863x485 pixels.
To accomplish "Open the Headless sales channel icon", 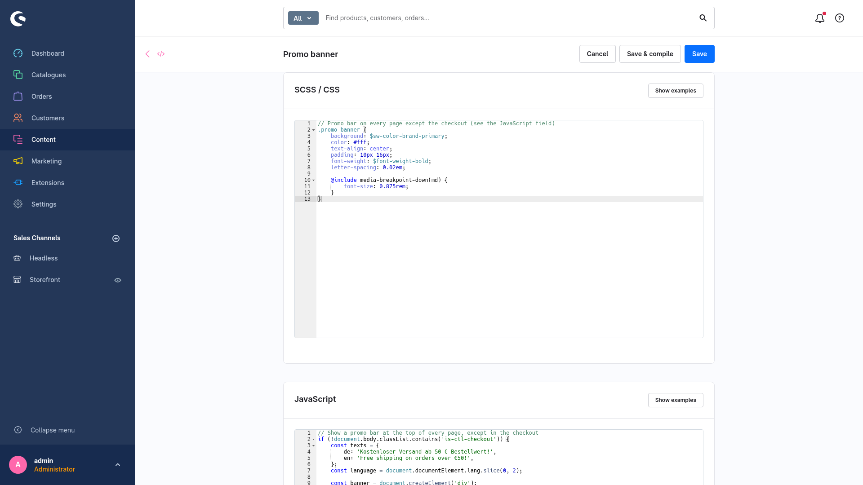I will tap(17, 258).
